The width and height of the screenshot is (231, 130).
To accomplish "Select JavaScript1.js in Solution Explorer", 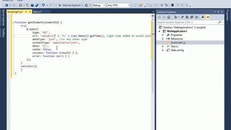I will tap(178, 43).
